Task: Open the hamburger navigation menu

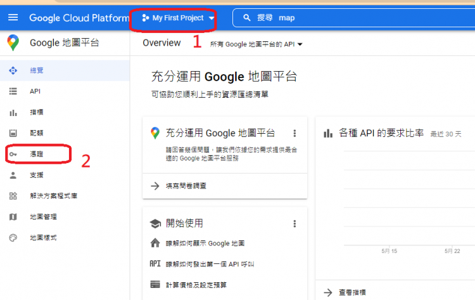Action: 13,18
